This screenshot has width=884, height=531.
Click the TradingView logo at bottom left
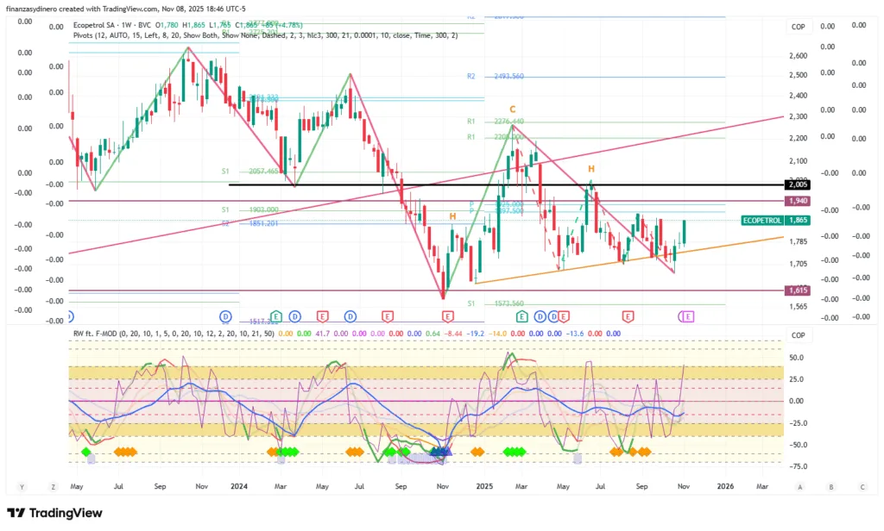click(x=54, y=513)
